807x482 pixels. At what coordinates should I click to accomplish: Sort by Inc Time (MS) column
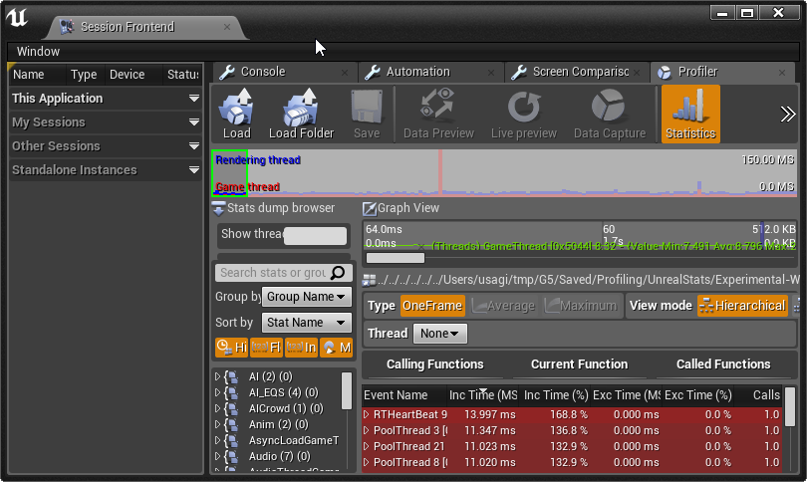click(483, 395)
